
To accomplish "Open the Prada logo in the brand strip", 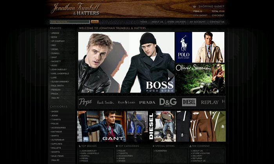I will point(147,102).
